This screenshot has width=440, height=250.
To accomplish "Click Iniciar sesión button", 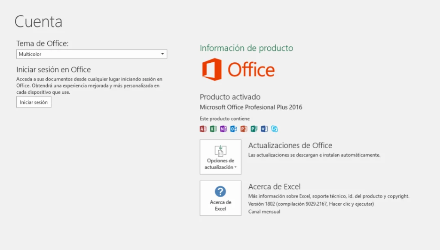I will click(34, 102).
